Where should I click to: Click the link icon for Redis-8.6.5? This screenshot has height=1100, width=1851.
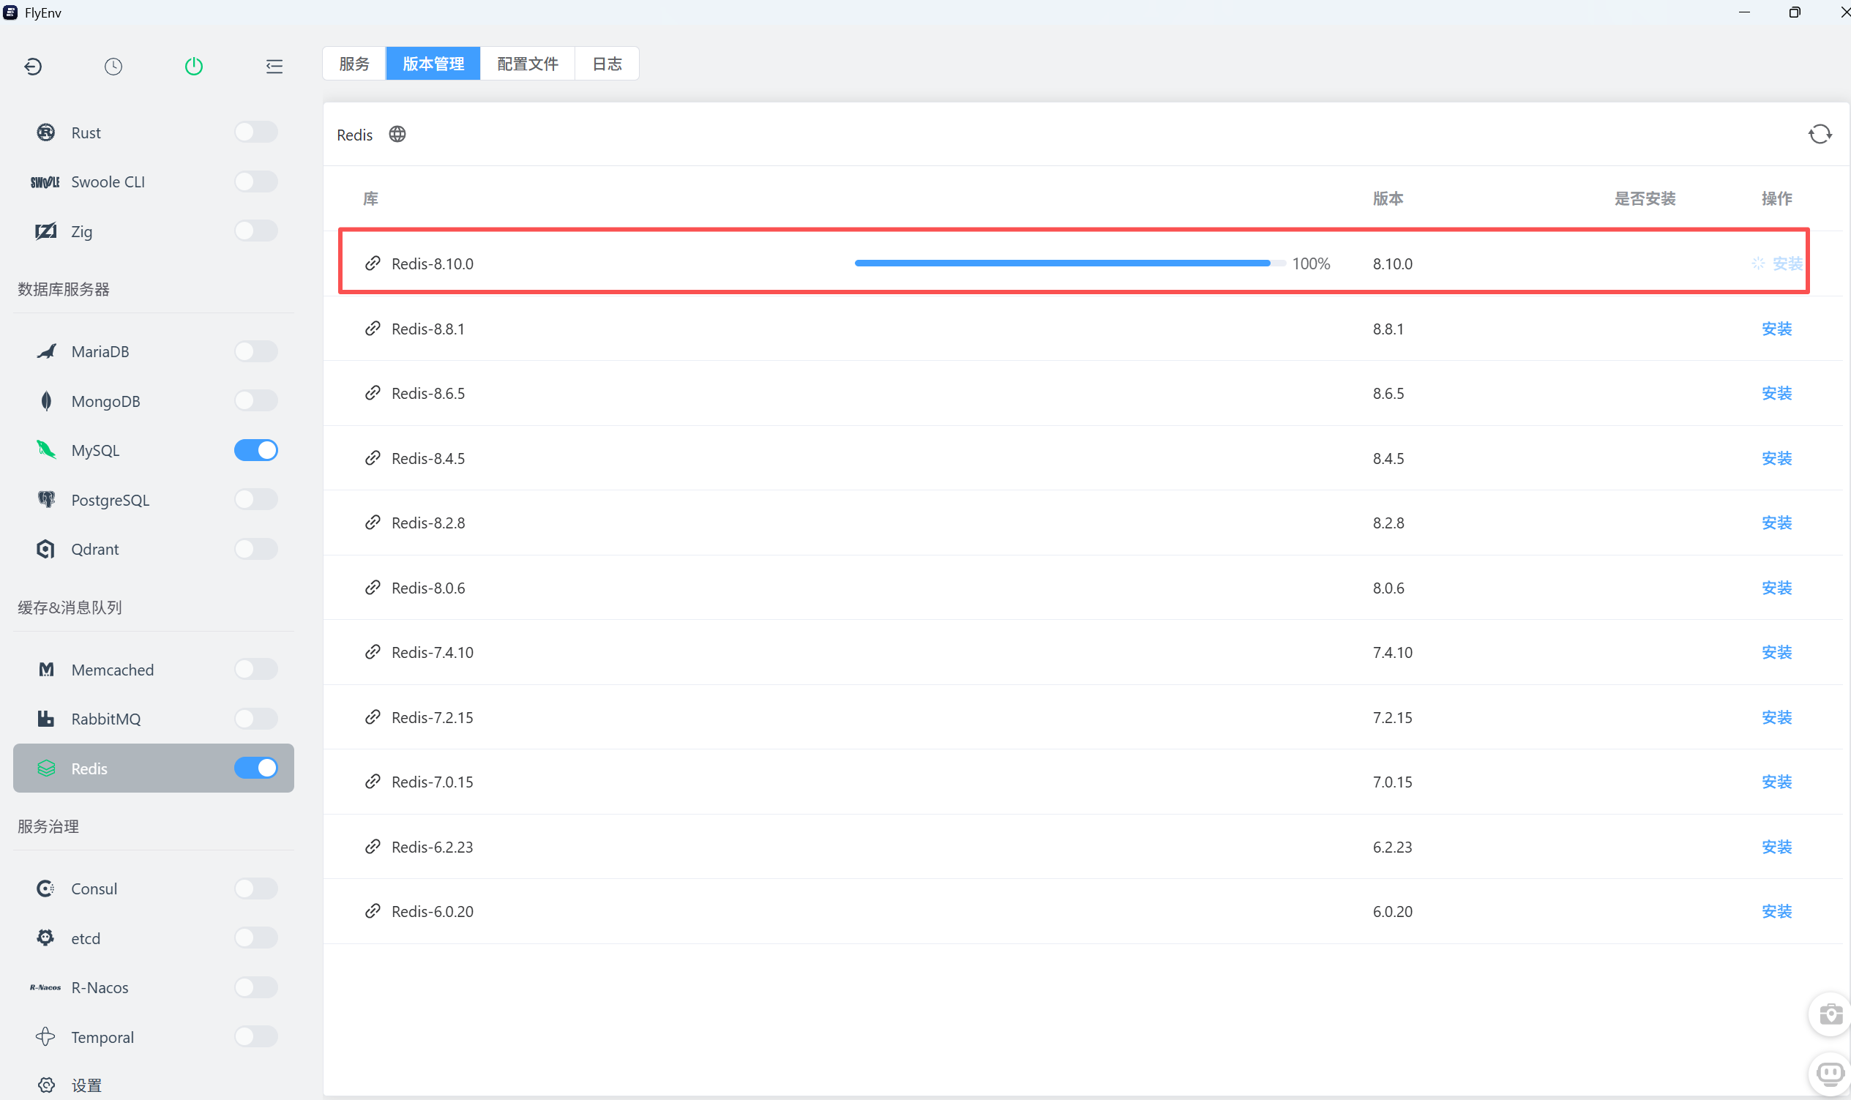coord(373,393)
